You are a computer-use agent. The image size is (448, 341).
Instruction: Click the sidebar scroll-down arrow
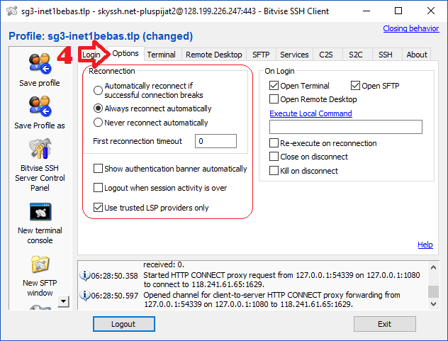click(63, 301)
